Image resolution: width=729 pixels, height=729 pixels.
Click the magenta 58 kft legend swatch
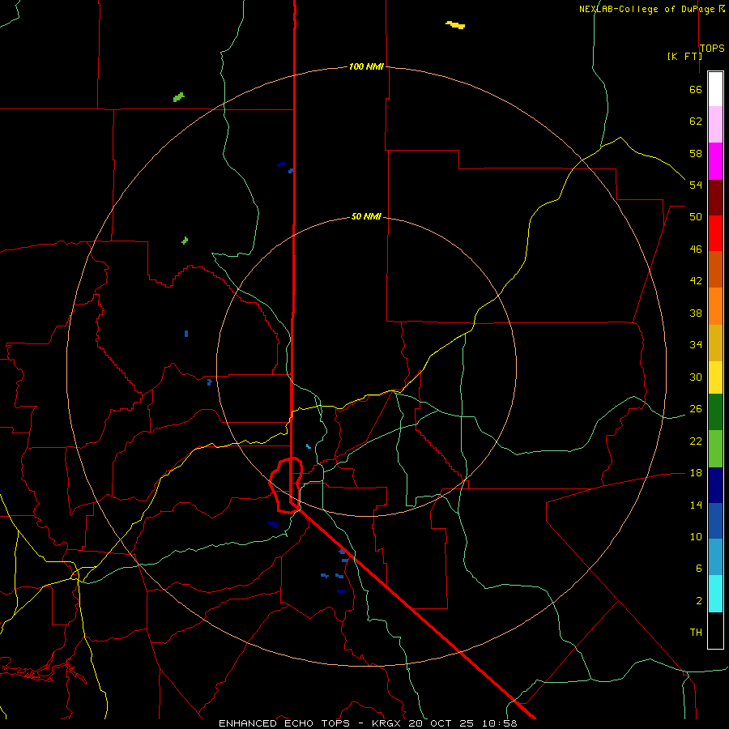pos(715,161)
